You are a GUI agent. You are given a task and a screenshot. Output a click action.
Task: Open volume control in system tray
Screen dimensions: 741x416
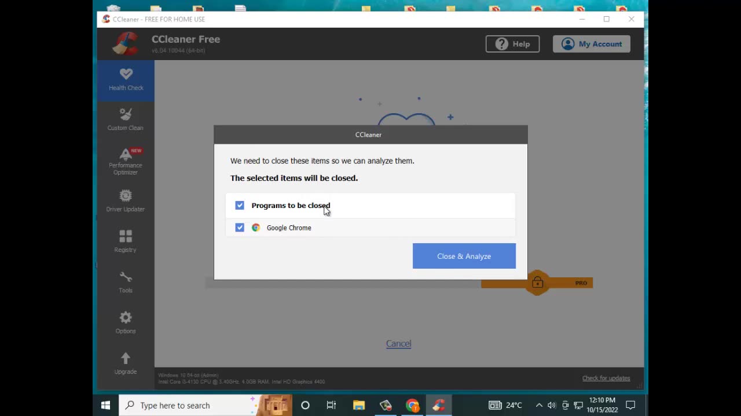pos(552,405)
